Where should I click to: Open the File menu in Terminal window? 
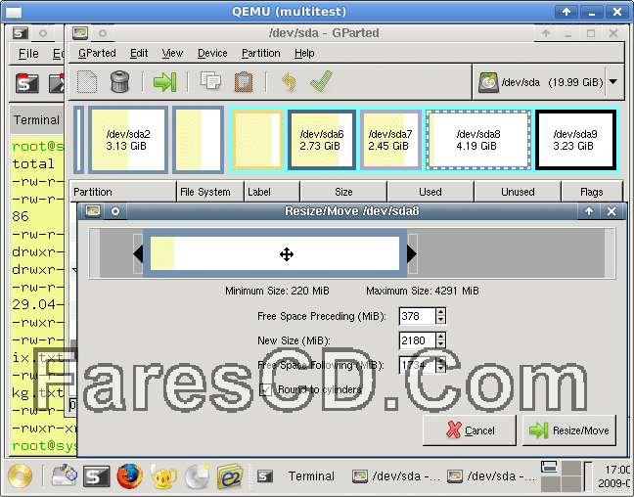(28, 54)
